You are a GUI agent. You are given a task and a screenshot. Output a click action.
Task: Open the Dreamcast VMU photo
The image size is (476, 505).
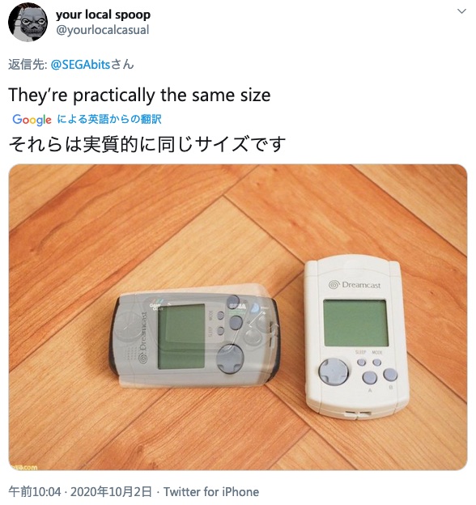point(238,317)
